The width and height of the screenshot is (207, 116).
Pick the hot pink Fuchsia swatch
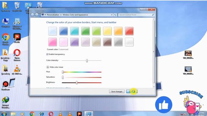pos(52,42)
